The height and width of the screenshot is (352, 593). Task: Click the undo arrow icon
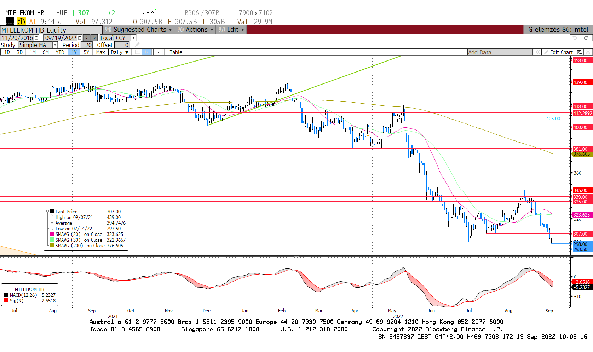point(575,38)
